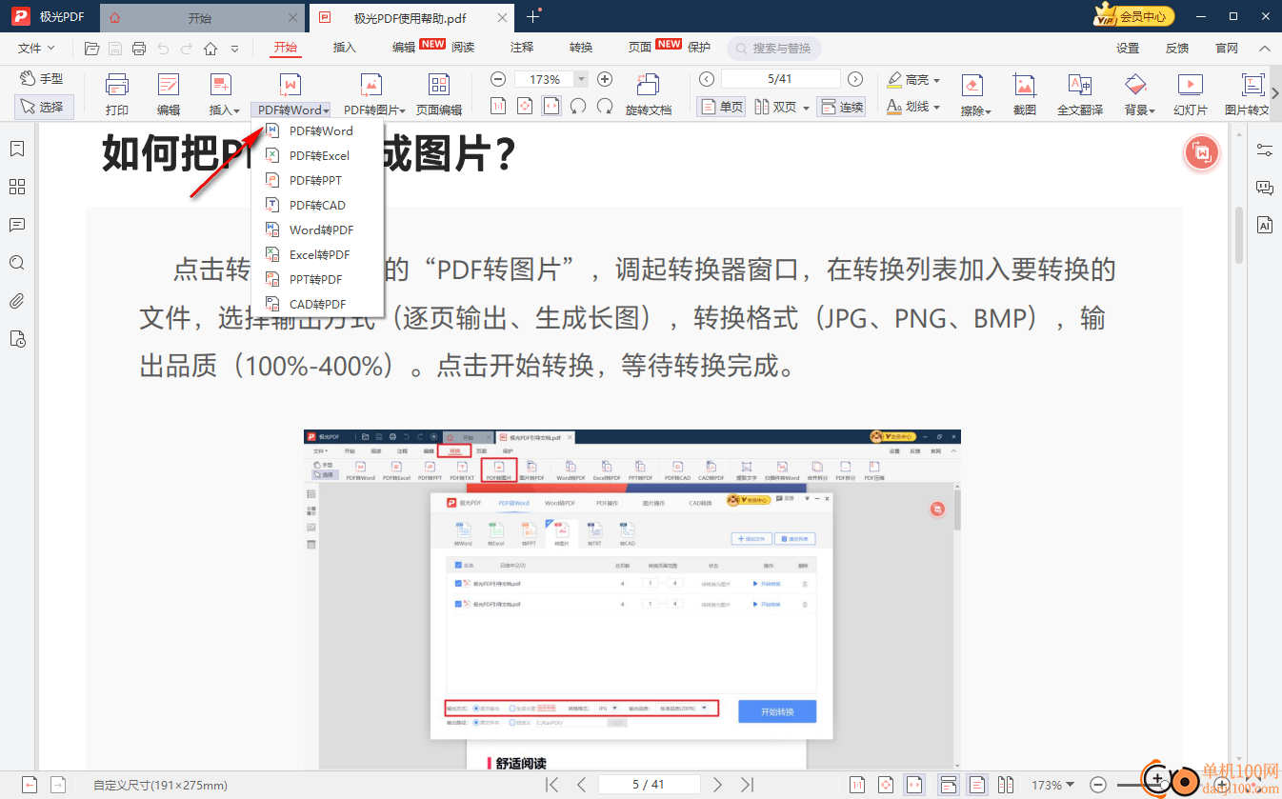Switch to the 开始 document tab in title bar

tap(200, 17)
